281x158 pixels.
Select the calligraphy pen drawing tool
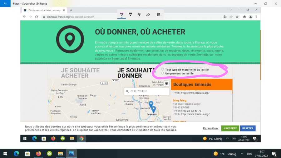(x=139, y=15)
